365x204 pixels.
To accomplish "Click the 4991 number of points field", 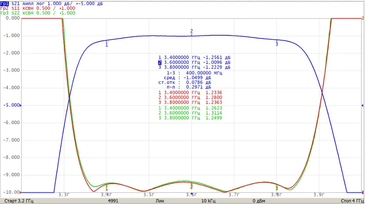I will pos(113,201).
